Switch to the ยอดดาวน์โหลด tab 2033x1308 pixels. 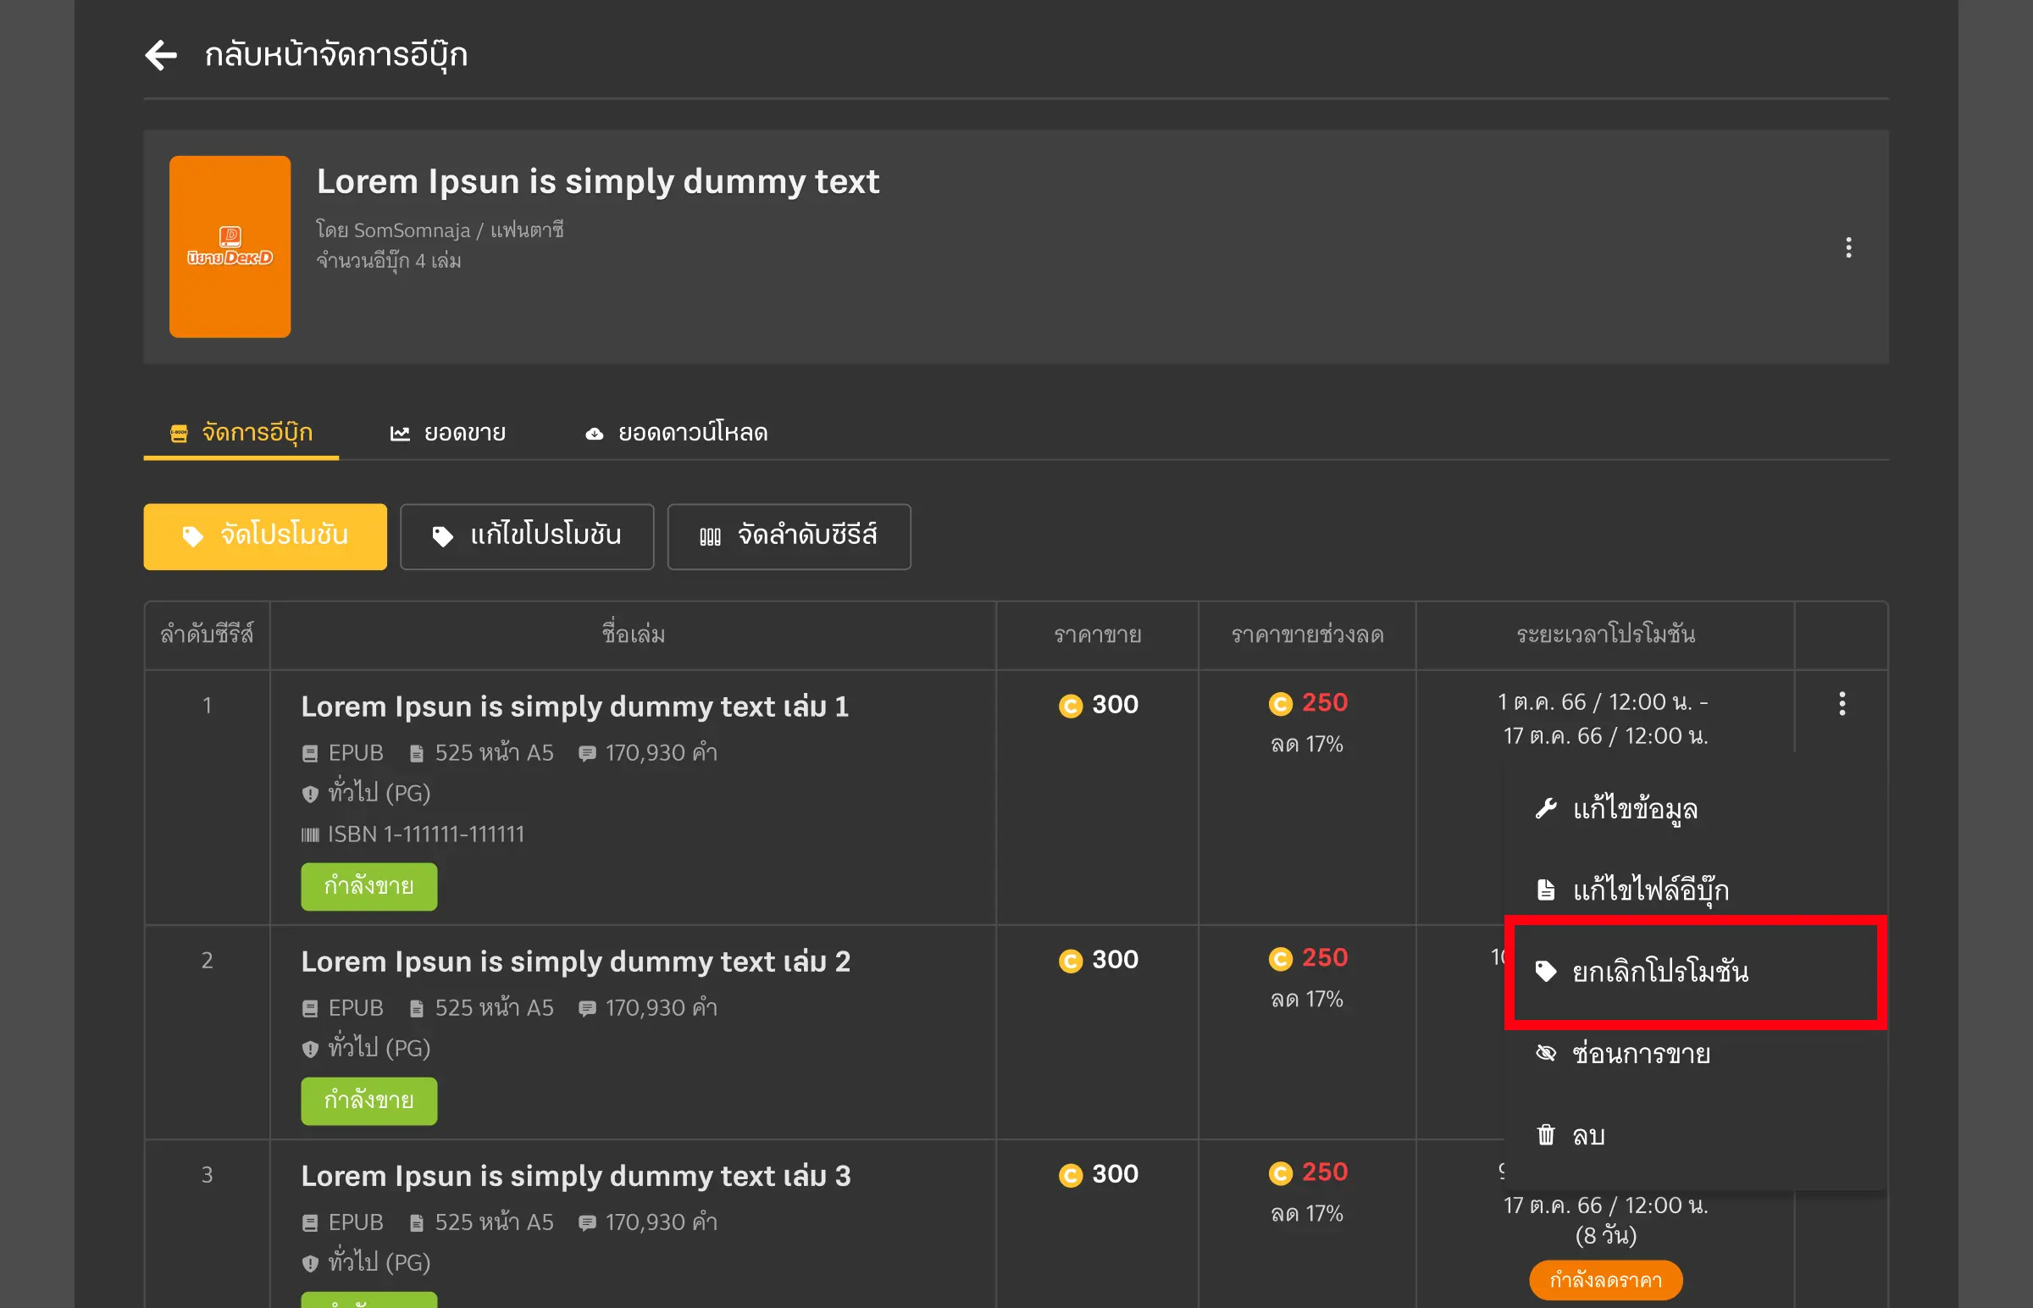(676, 432)
